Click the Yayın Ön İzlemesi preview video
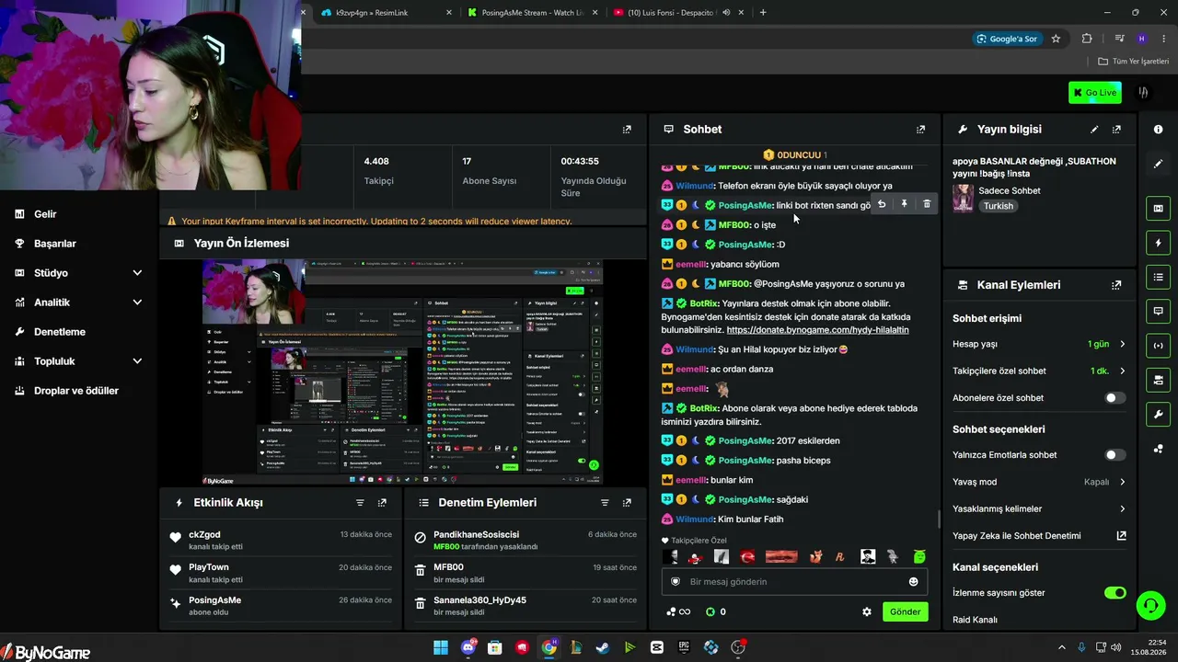 pos(402,372)
